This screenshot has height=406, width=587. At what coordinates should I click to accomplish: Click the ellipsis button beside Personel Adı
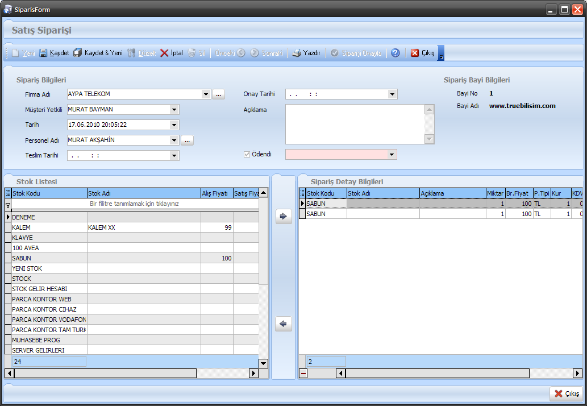[188, 140]
